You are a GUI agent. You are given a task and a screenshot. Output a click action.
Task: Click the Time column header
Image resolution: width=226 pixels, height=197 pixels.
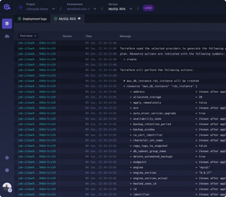click(x=89, y=36)
